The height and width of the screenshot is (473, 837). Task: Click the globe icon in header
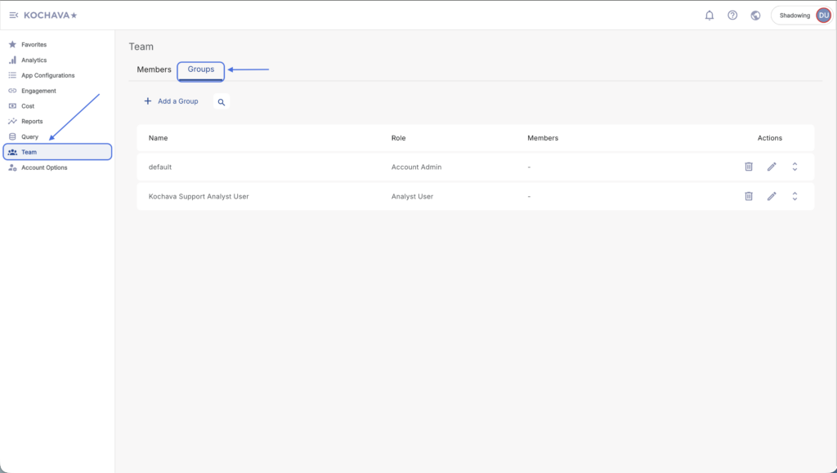click(755, 16)
